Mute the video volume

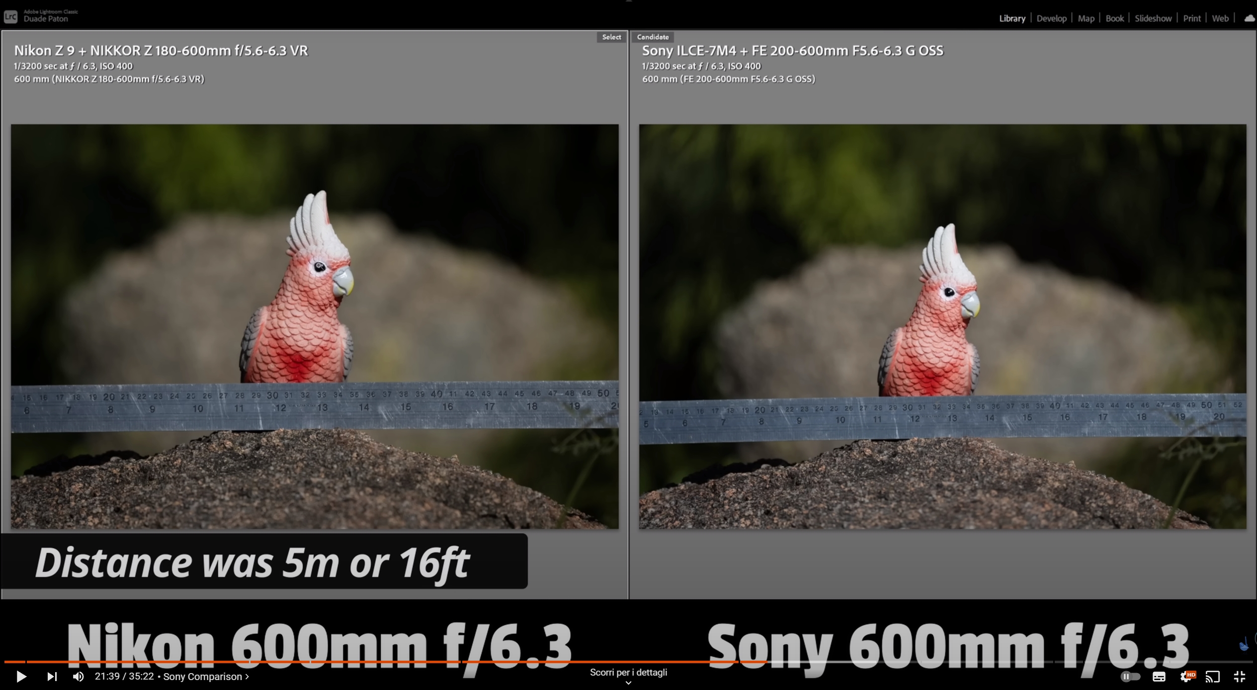coord(78,677)
